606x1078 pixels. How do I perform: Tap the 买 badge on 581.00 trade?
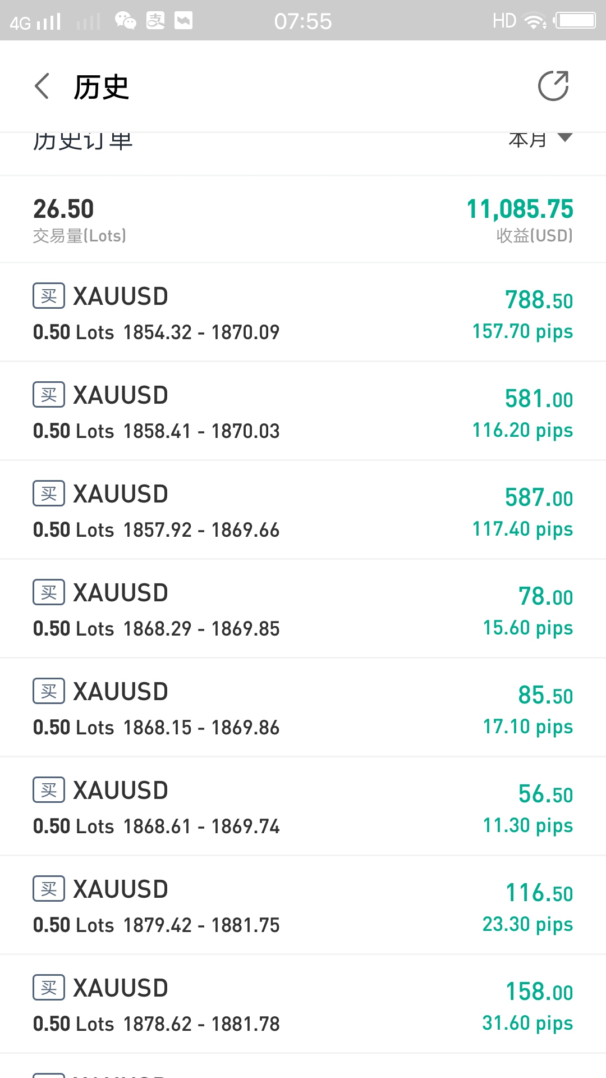[49, 395]
